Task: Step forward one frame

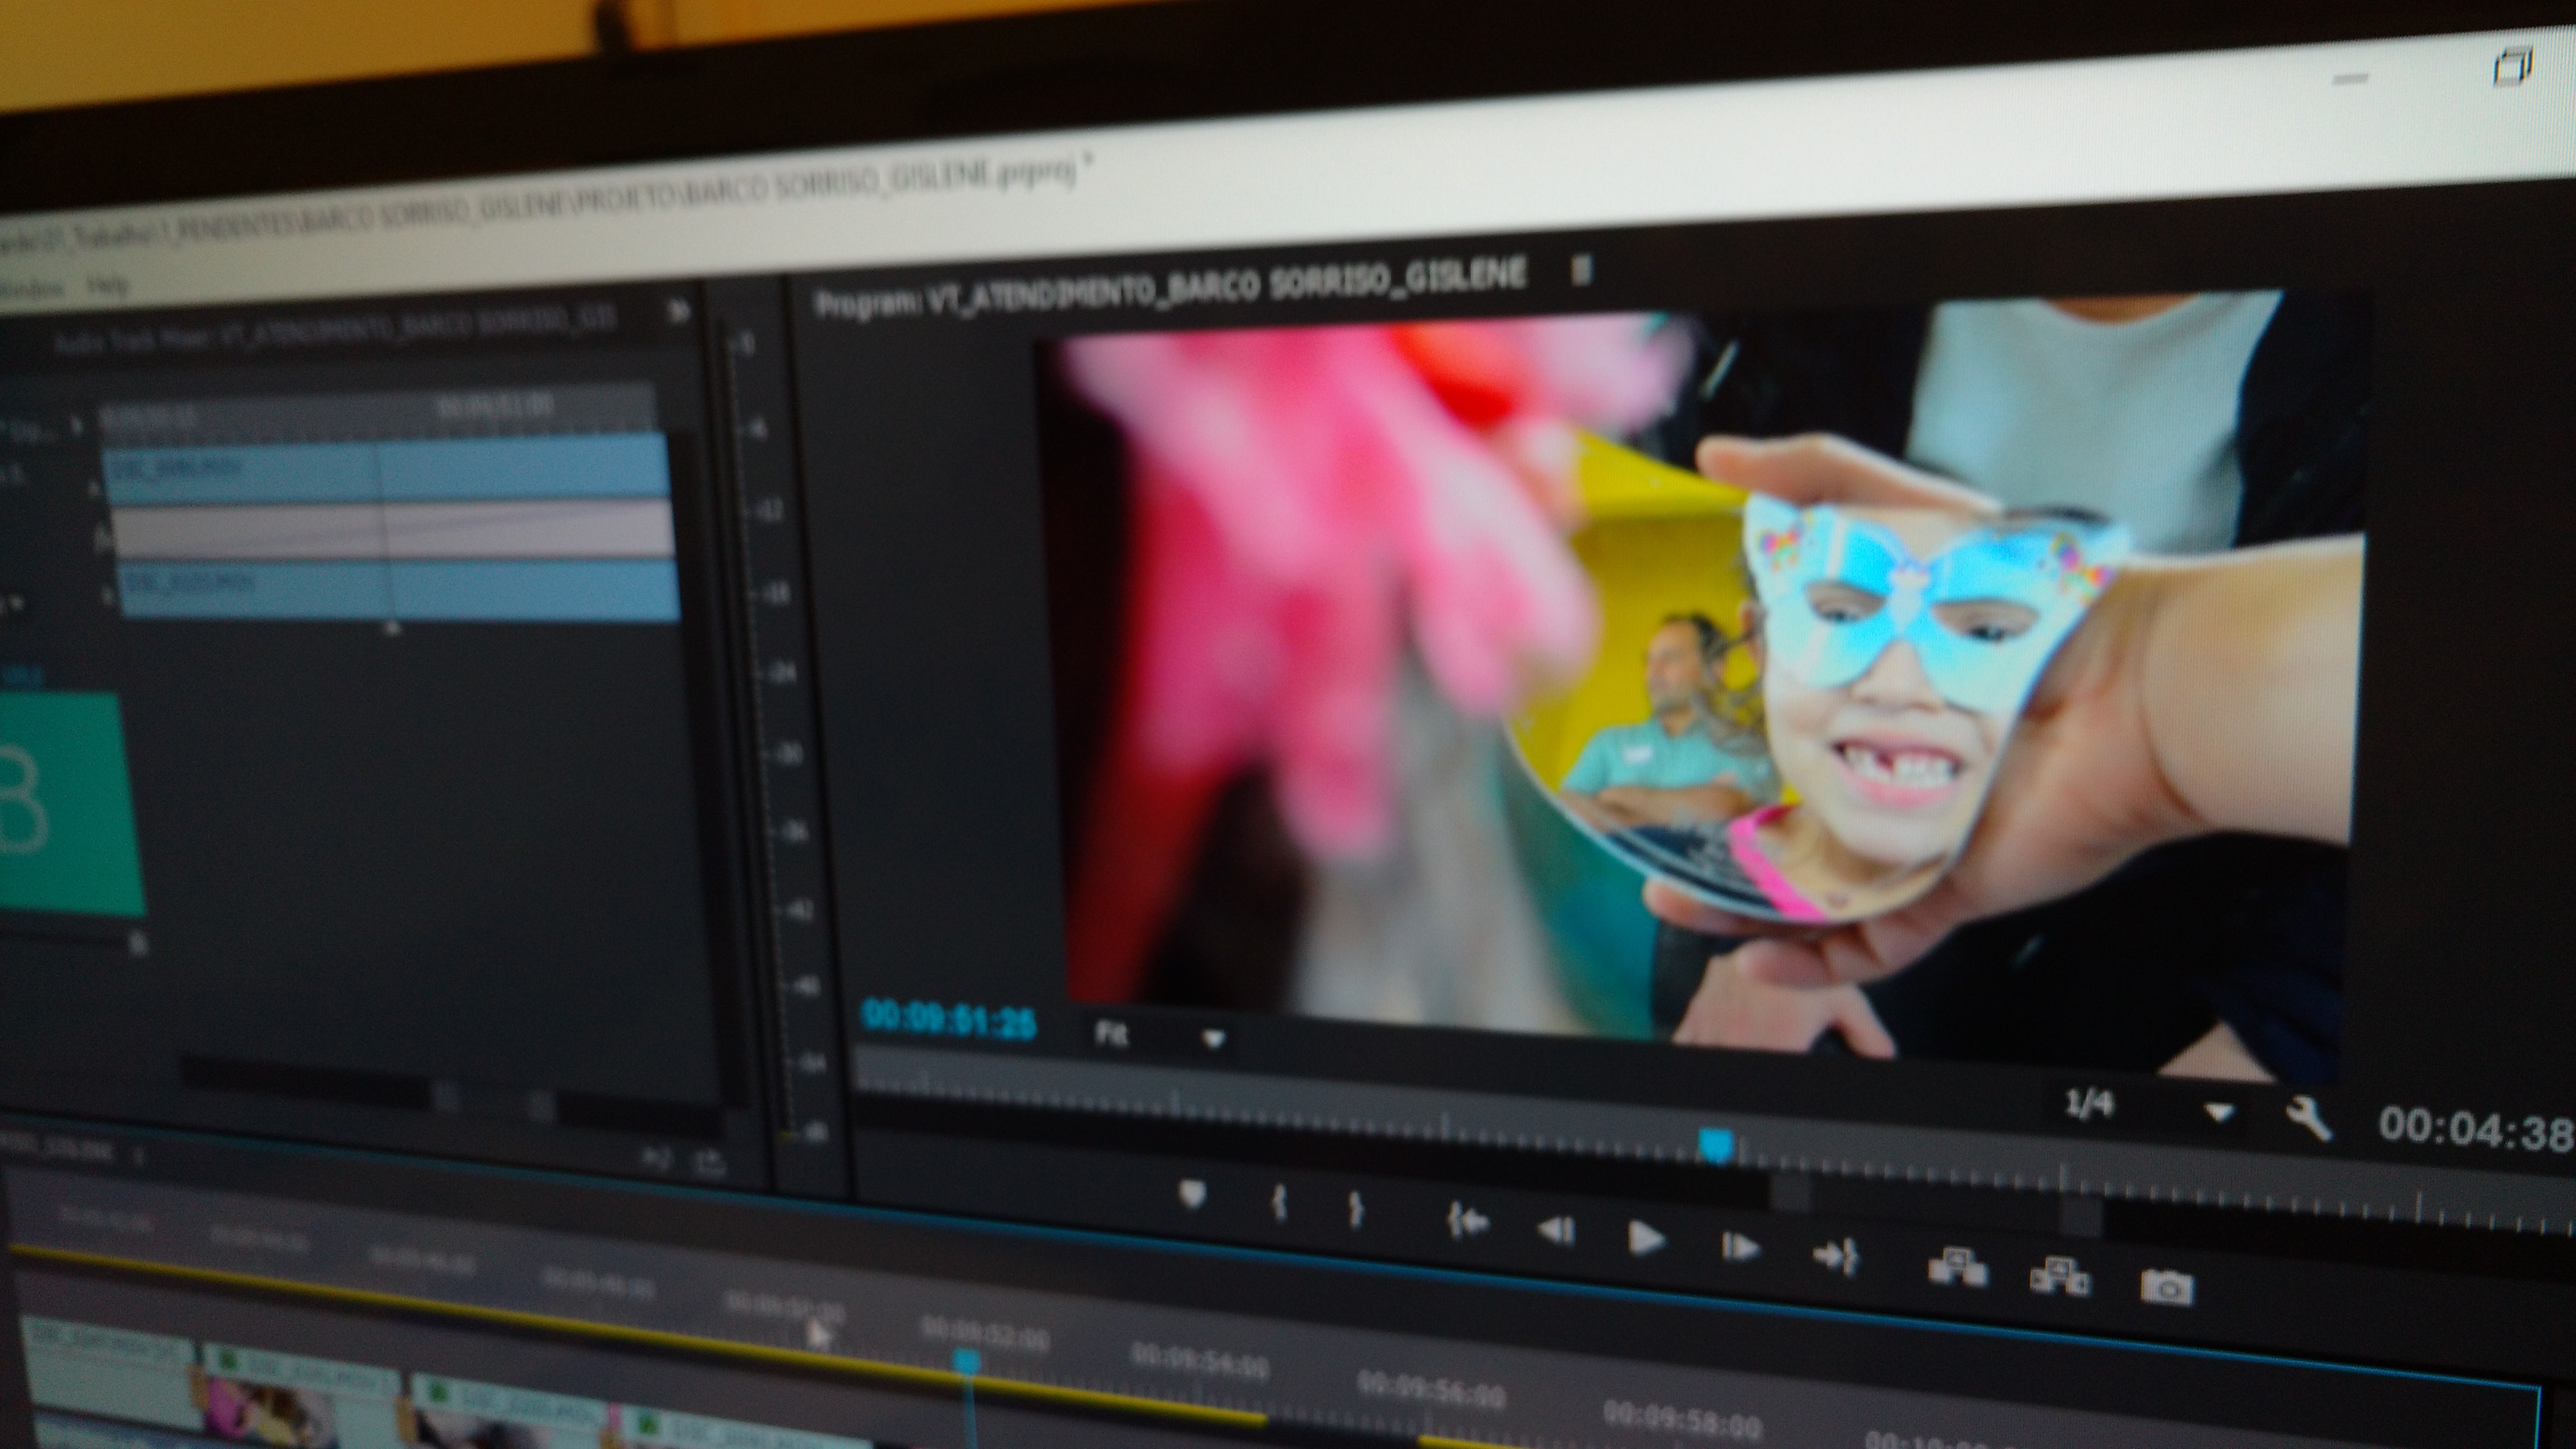Action: [1740, 1247]
